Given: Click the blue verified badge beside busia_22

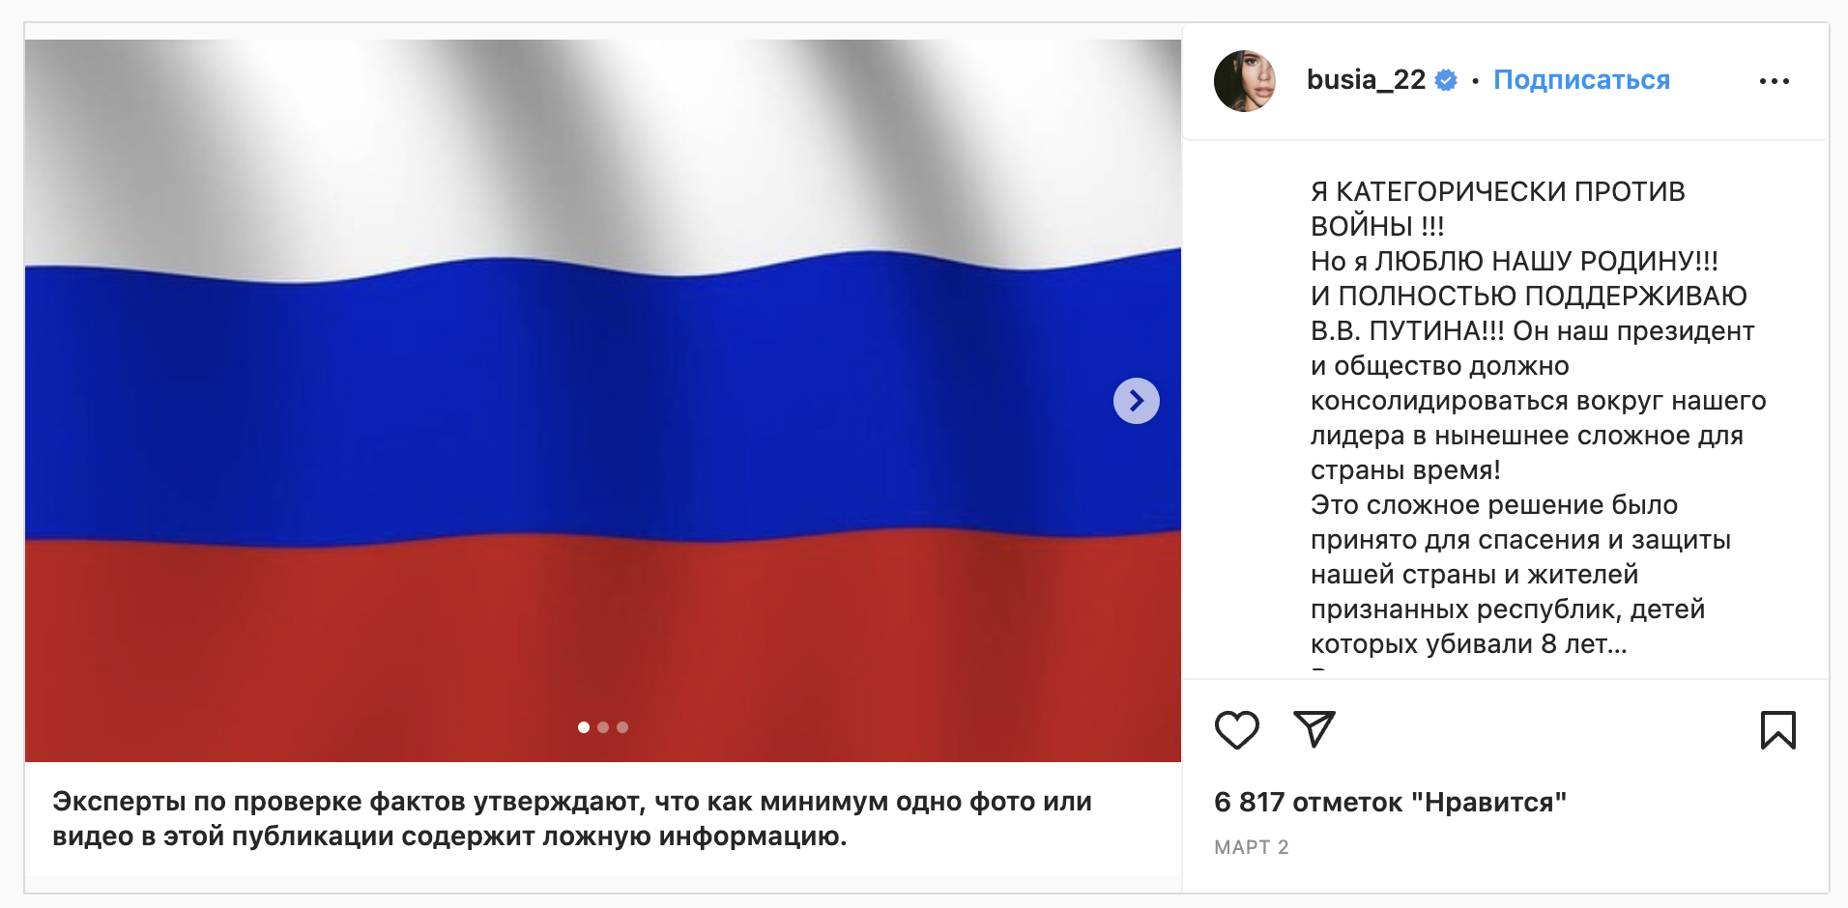Looking at the screenshot, I should click(1445, 81).
